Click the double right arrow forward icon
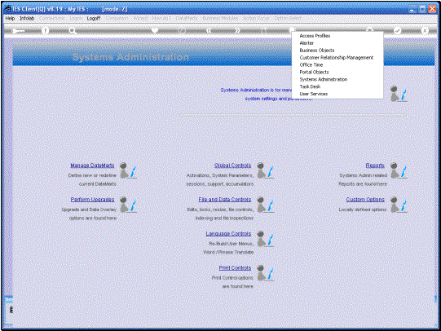Image resolution: width=441 pixels, height=331 pixels. 237,30
